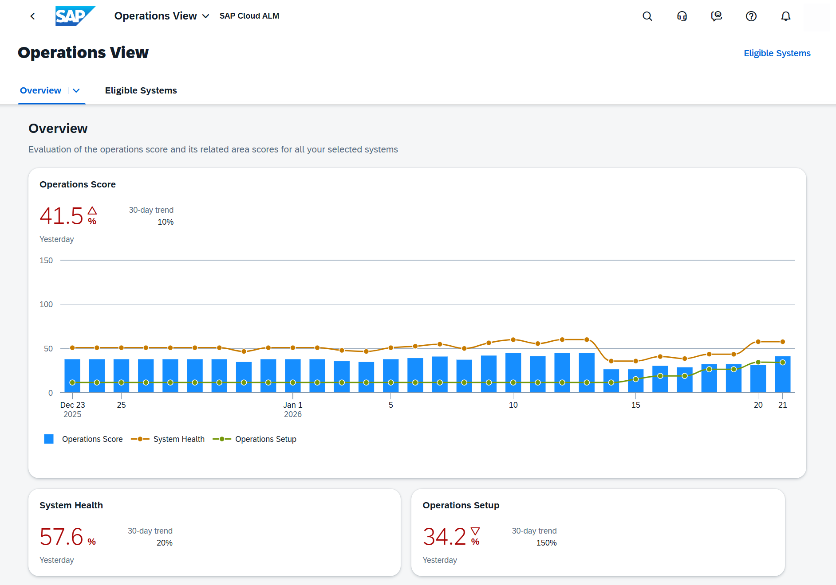The image size is (836, 585).
Task: Click the Jan 21 bar in chart
Action: pyautogui.click(x=782, y=377)
